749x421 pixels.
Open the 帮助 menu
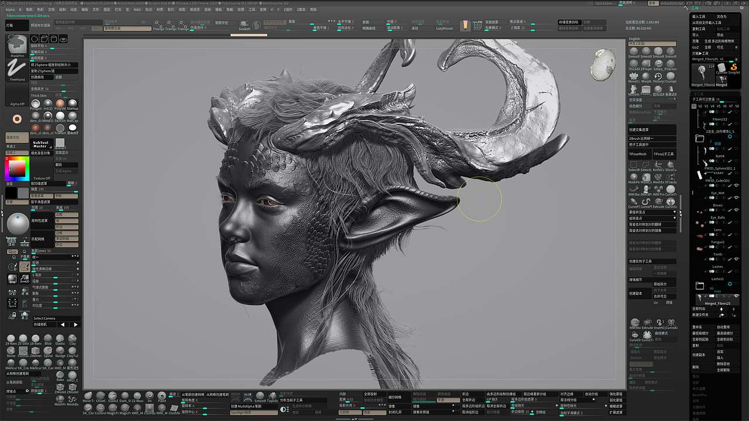[x=314, y=9]
